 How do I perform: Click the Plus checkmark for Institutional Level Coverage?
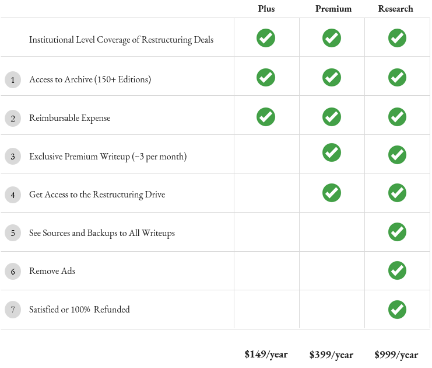point(266,38)
